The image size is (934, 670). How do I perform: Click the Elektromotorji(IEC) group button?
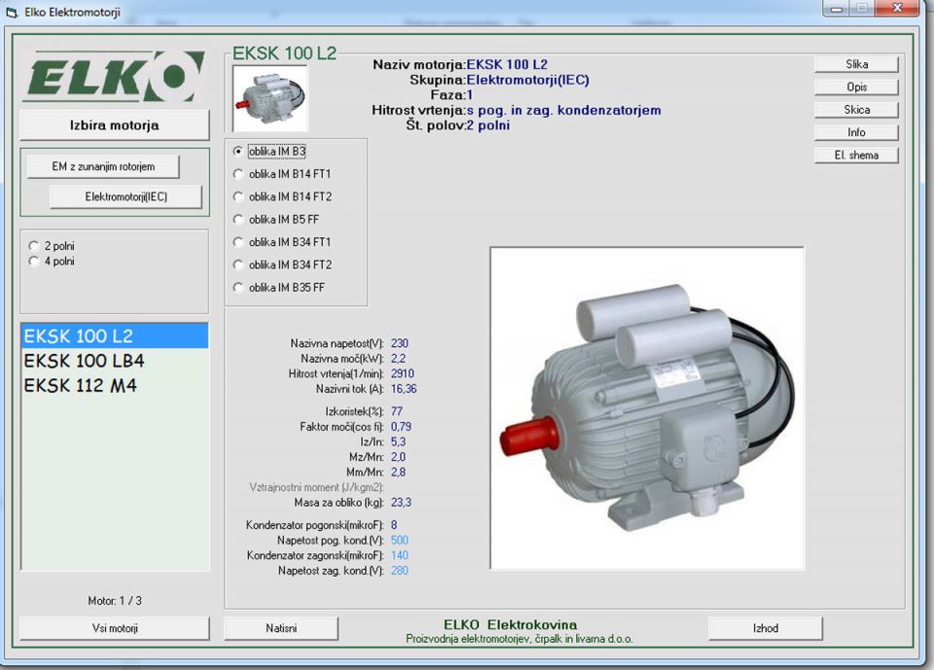126,196
